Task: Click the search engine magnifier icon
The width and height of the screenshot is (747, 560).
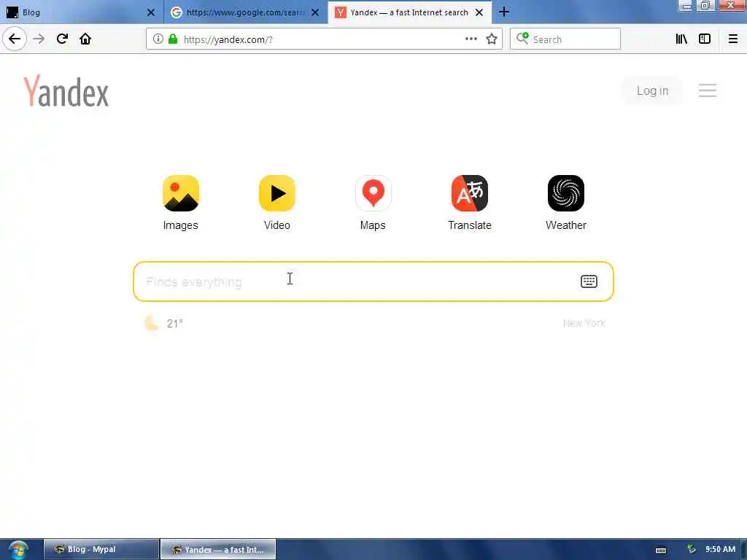Action: click(x=522, y=39)
